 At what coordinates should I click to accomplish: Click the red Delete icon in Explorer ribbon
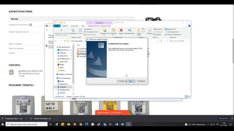coord(121,30)
